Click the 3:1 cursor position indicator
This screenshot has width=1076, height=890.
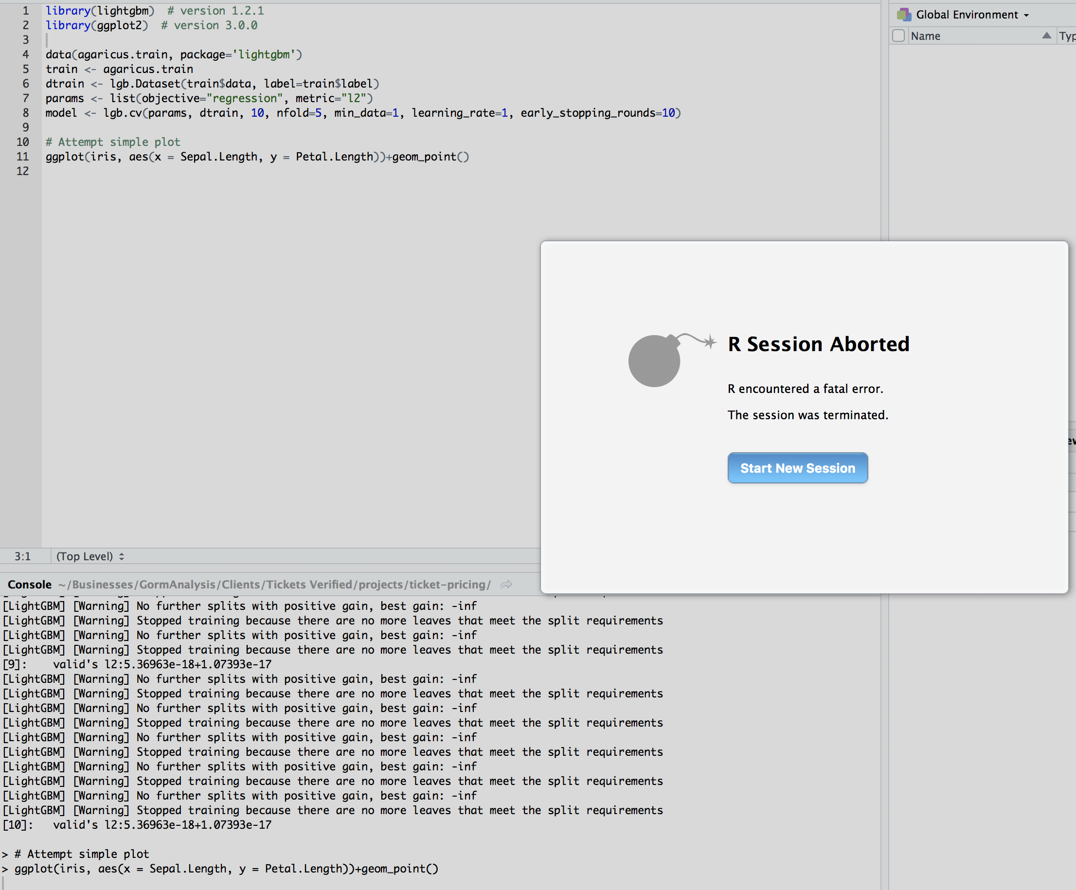[x=23, y=556]
